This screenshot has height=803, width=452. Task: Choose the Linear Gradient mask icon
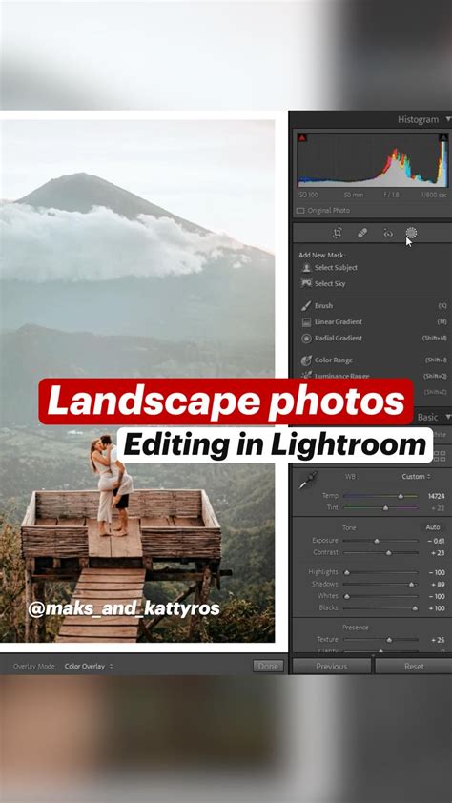point(306,322)
